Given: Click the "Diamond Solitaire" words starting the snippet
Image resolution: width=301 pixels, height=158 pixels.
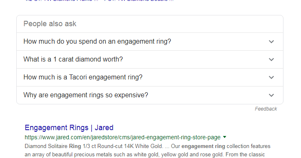Looking at the screenshot, I should [46, 146].
